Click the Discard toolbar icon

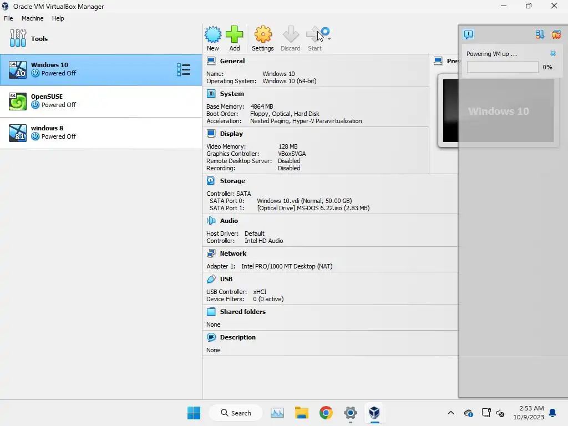pyautogui.click(x=291, y=34)
